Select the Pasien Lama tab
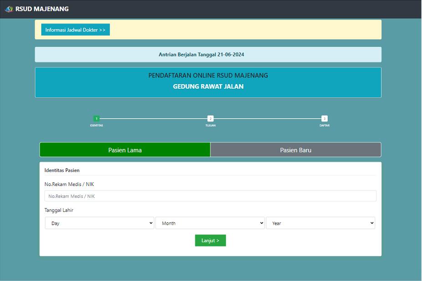 pyautogui.click(x=125, y=150)
